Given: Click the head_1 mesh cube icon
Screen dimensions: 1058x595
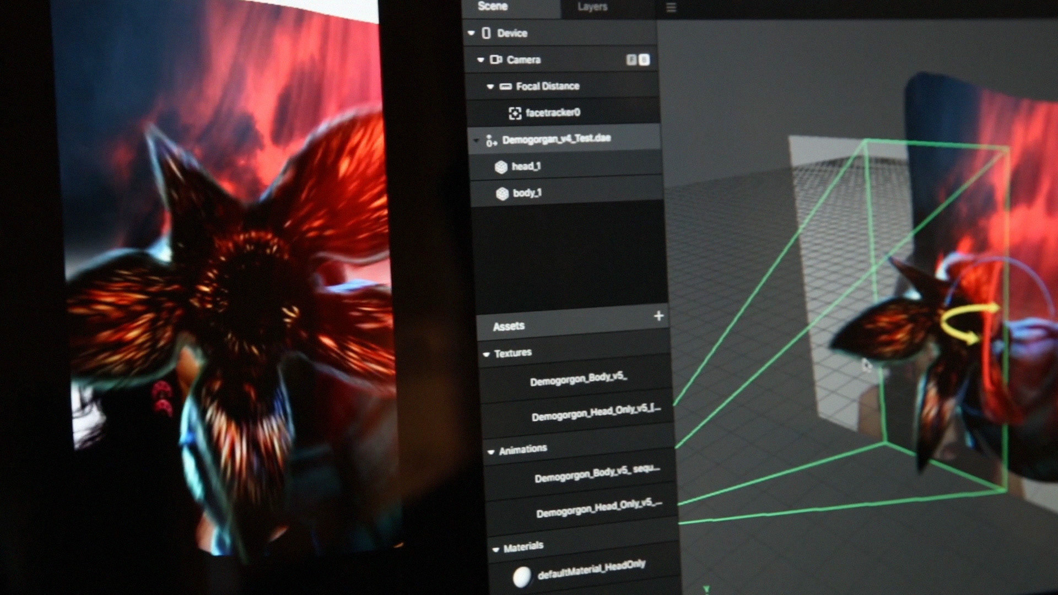Looking at the screenshot, I should (x=500, y=167).
